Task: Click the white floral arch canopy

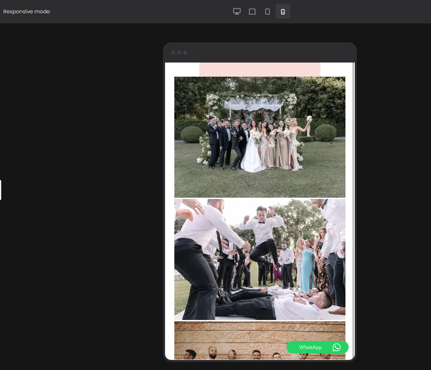Action: (x=253, y=104)
